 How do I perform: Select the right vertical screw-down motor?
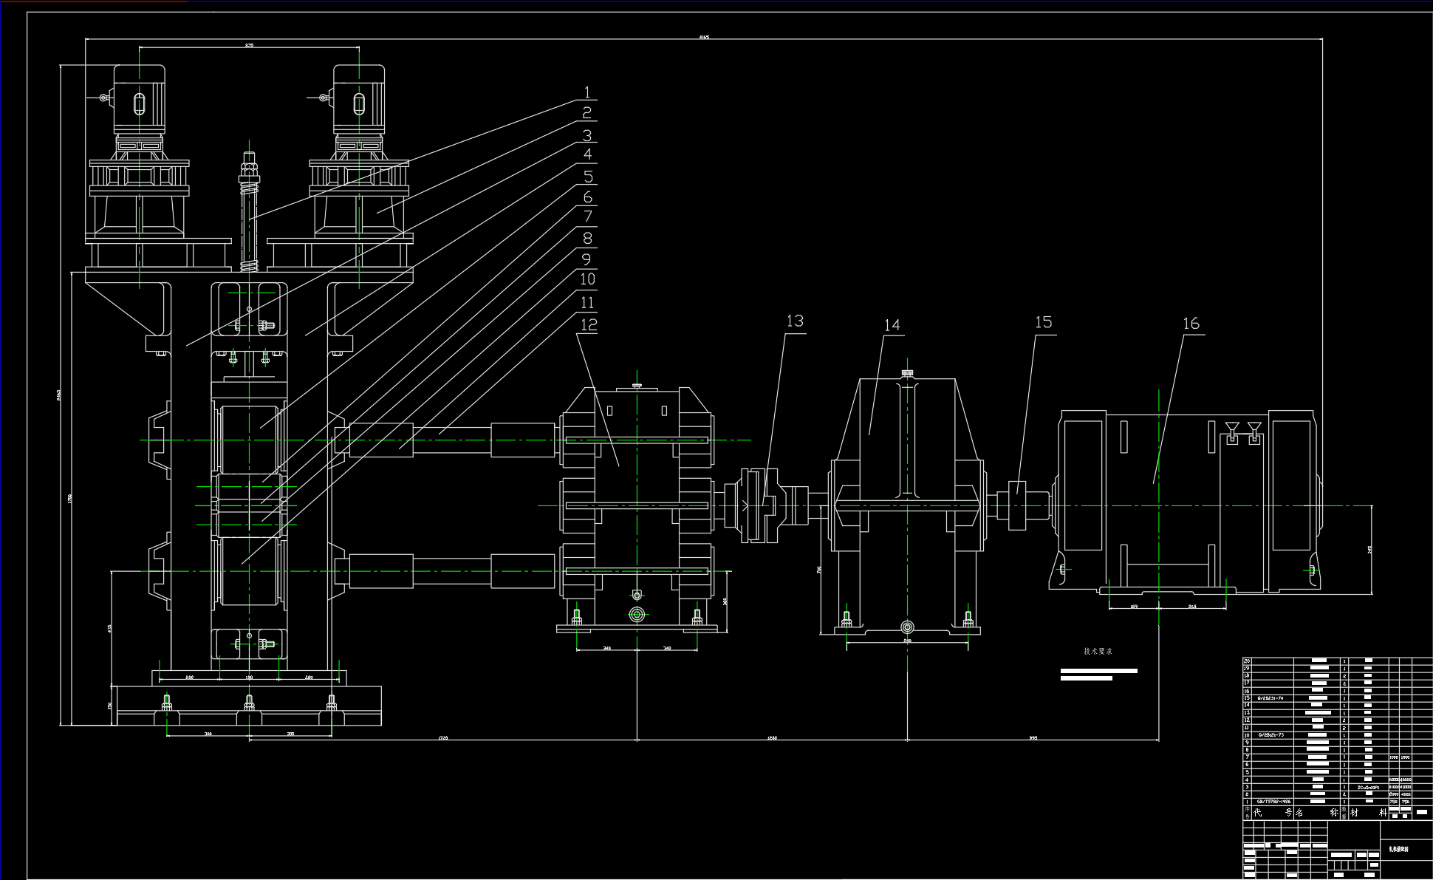(359, 100)
